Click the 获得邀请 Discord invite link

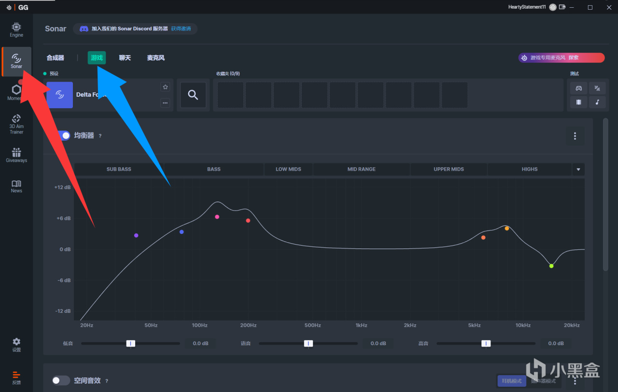tap(181, 29)
